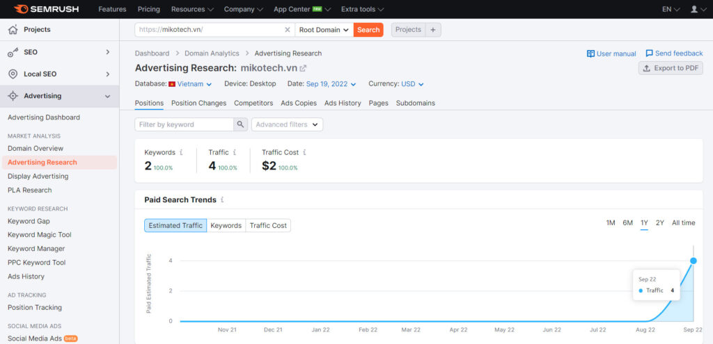Go to Dashboard breadcrumb
Image resolution: width=713 pixels, height=344 pixels.
[152, 53]
